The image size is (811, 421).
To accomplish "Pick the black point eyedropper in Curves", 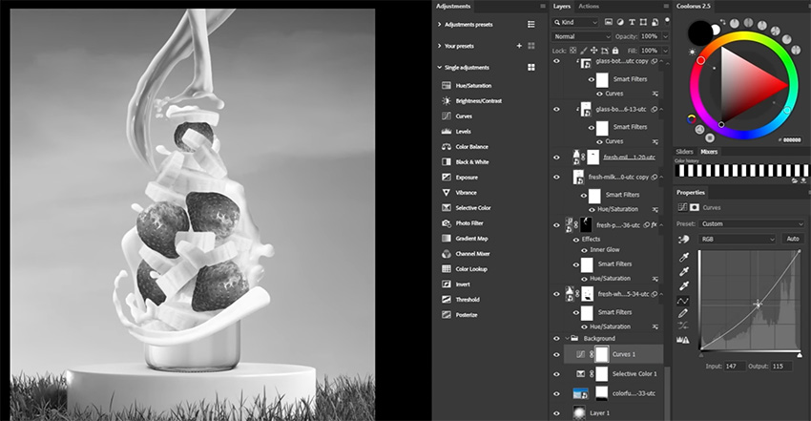I will (x=684, y=258).
